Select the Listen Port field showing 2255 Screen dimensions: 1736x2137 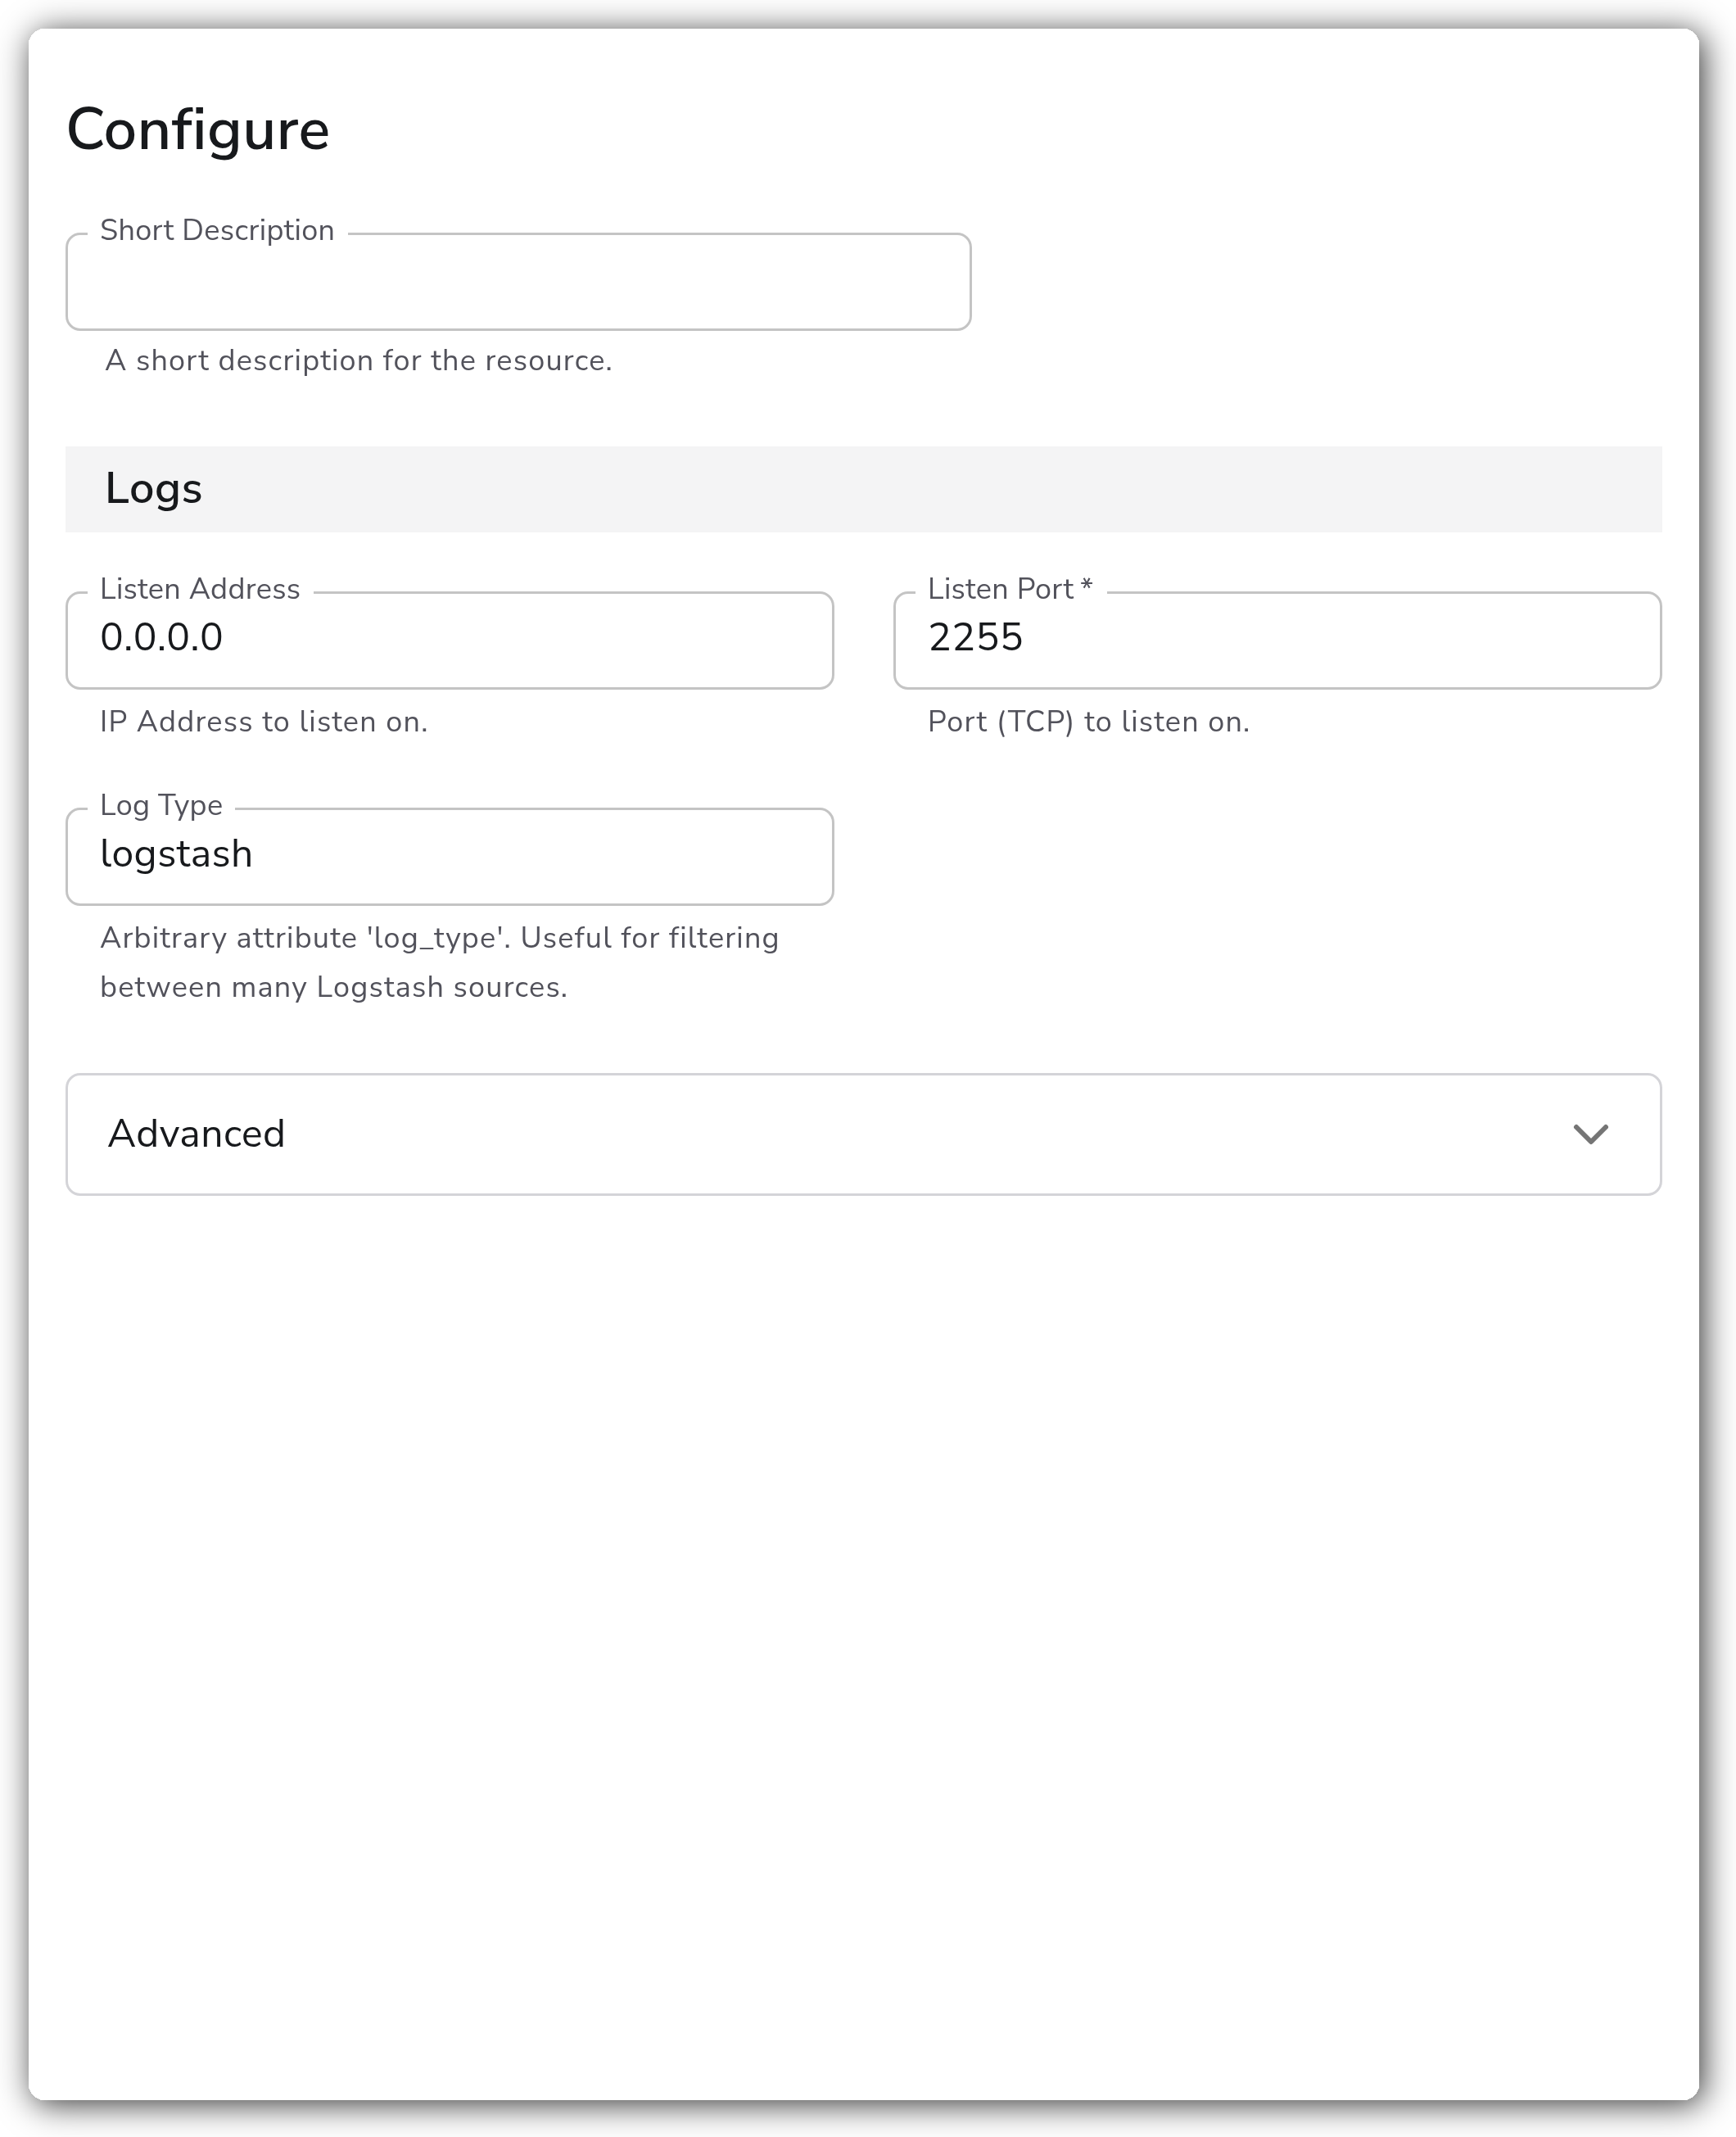(1277, 640)
